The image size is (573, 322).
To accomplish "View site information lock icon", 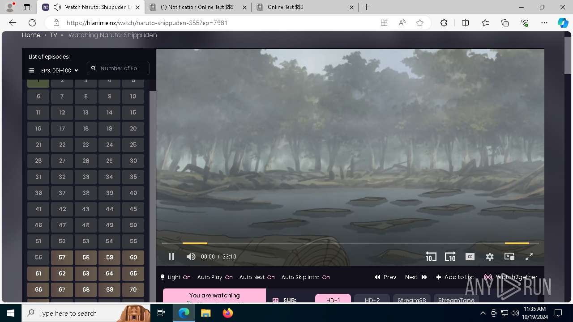I will pyautogui.click(x=56, y=23).
